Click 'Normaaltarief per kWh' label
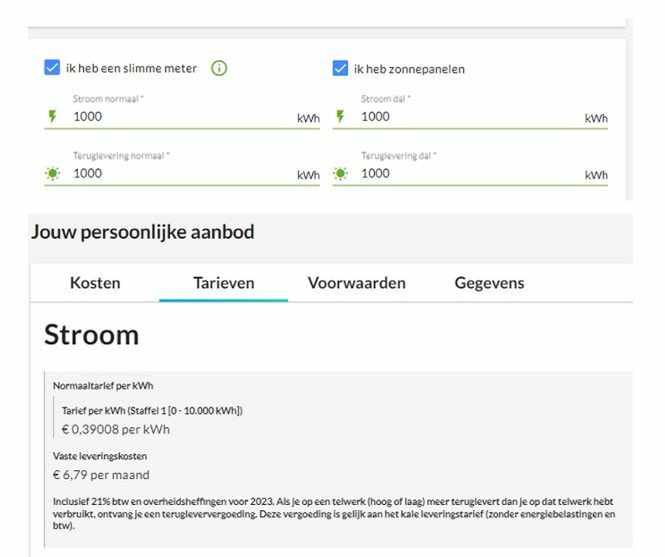The height and width of the screenshot is (557, 665). click(103, 386)
